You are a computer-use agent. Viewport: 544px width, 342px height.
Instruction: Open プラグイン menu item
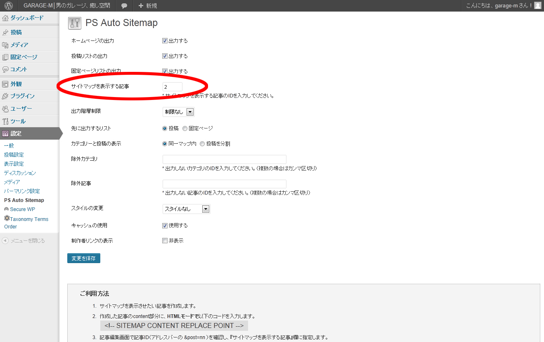point(22,96)
